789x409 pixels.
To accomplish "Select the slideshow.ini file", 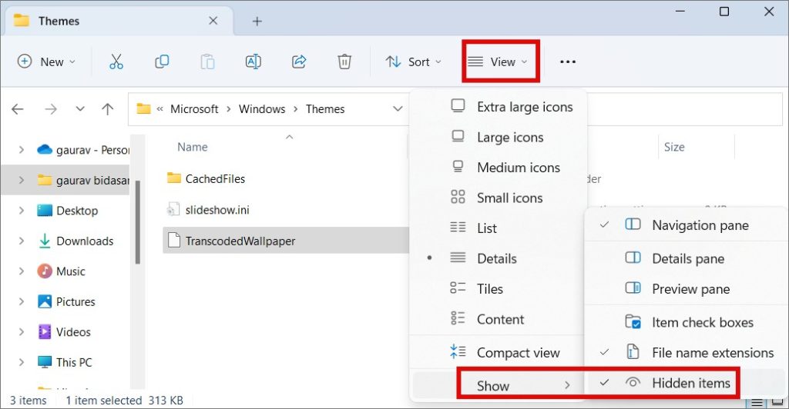I will 208,210.
